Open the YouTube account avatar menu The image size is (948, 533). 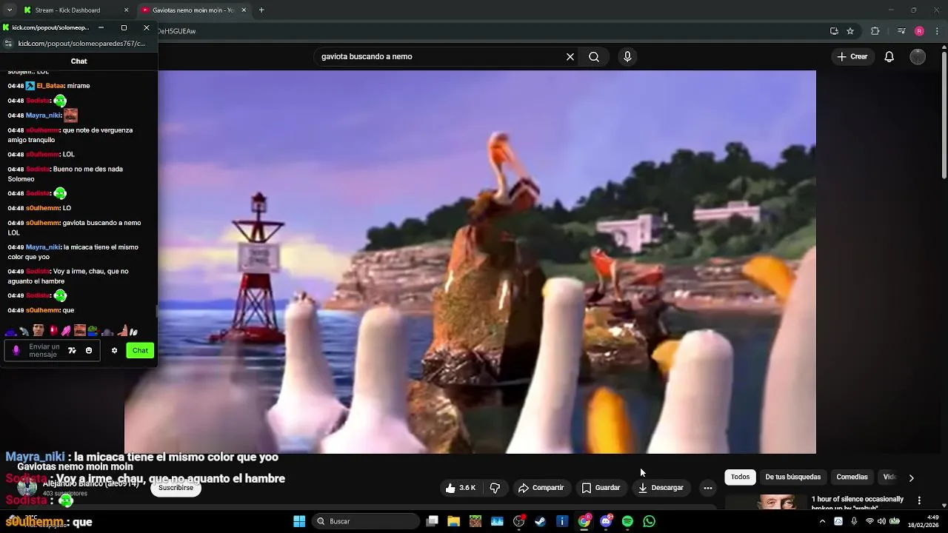click(918, 56)
